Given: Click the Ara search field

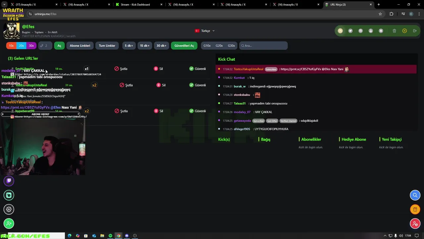Looking at the screenshot, I should (x=263, y=45).
